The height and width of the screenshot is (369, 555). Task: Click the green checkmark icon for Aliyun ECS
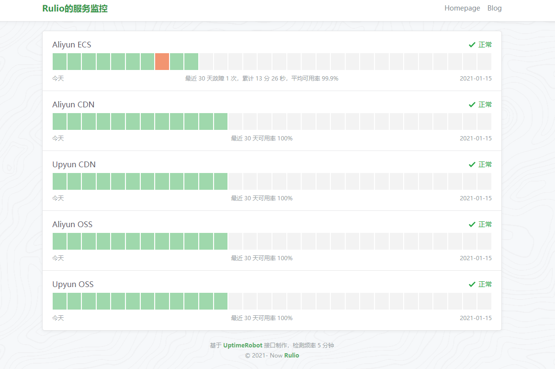(x=472, y=45)
